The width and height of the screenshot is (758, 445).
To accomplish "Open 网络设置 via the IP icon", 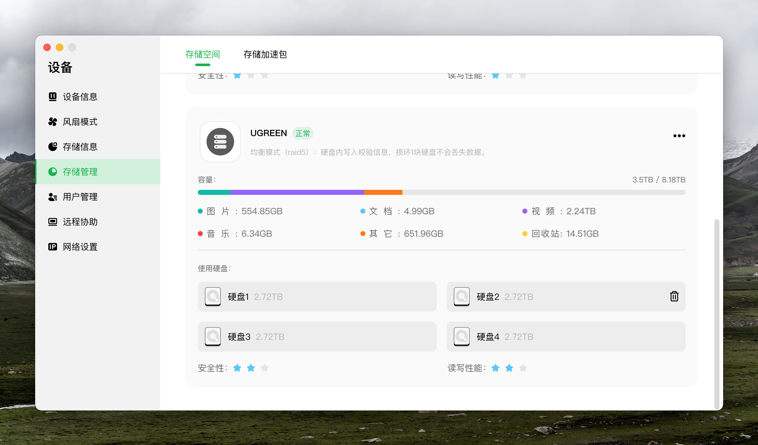I will tap(53, 247).
